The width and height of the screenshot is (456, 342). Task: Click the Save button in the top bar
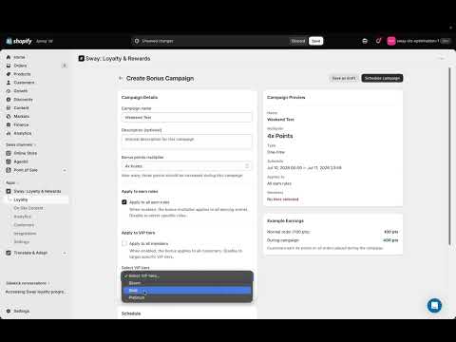pos(316,41)
